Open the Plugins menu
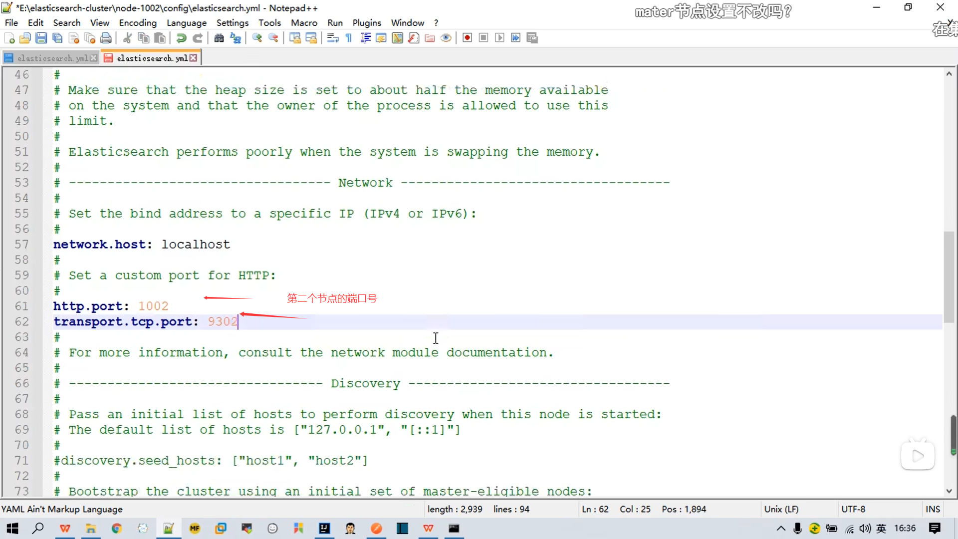This screenshot has width=958, height=539. click(x=366, y=23)
